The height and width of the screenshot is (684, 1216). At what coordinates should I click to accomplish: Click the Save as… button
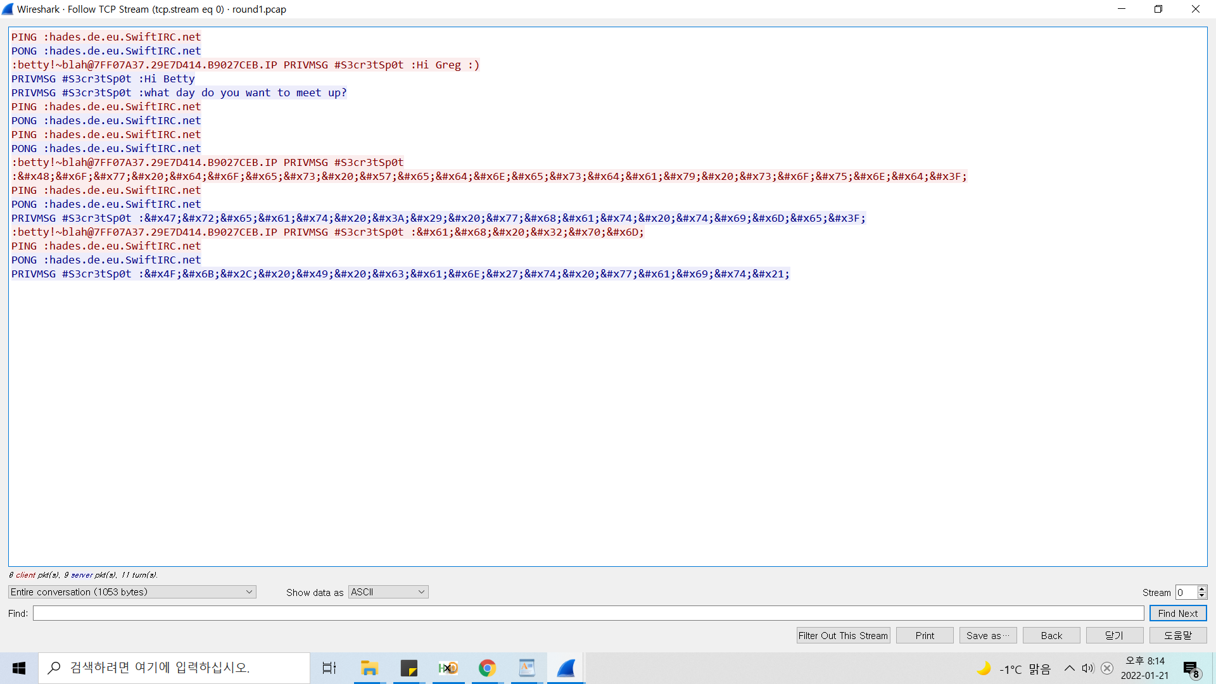click(988, 635)
